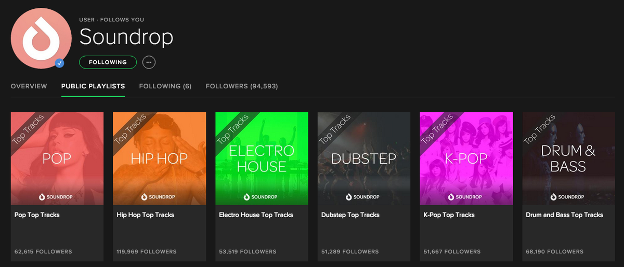Click the 'User · Follows You' label

tap(112, 20)
